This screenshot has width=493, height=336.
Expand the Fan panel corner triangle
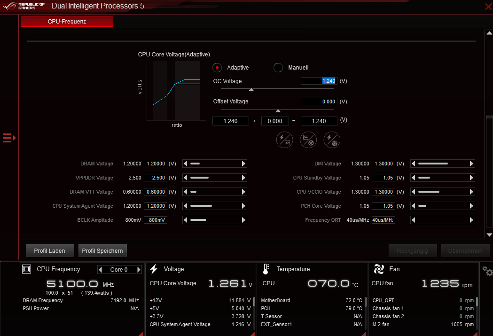476,334
